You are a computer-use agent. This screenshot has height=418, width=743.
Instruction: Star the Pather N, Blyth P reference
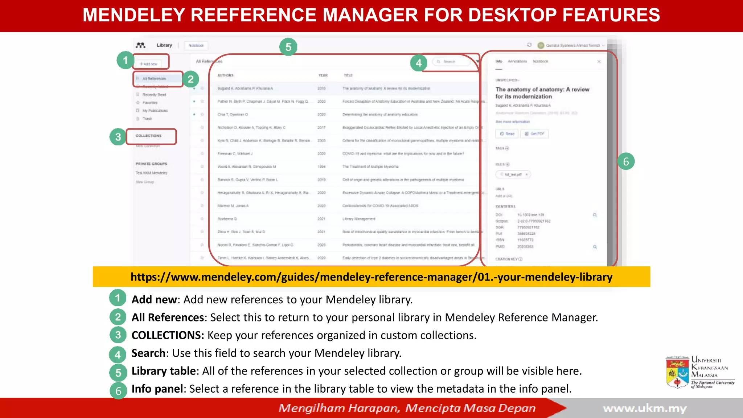[x=202, y=101]
